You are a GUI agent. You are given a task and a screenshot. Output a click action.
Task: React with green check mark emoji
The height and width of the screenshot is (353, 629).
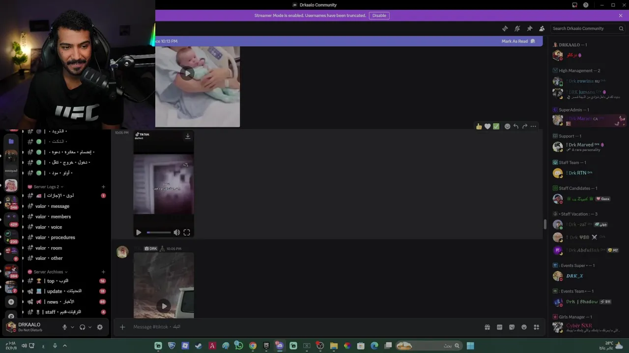(x=496, y=126)
